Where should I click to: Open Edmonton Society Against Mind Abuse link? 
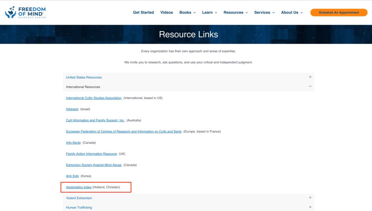94,165
